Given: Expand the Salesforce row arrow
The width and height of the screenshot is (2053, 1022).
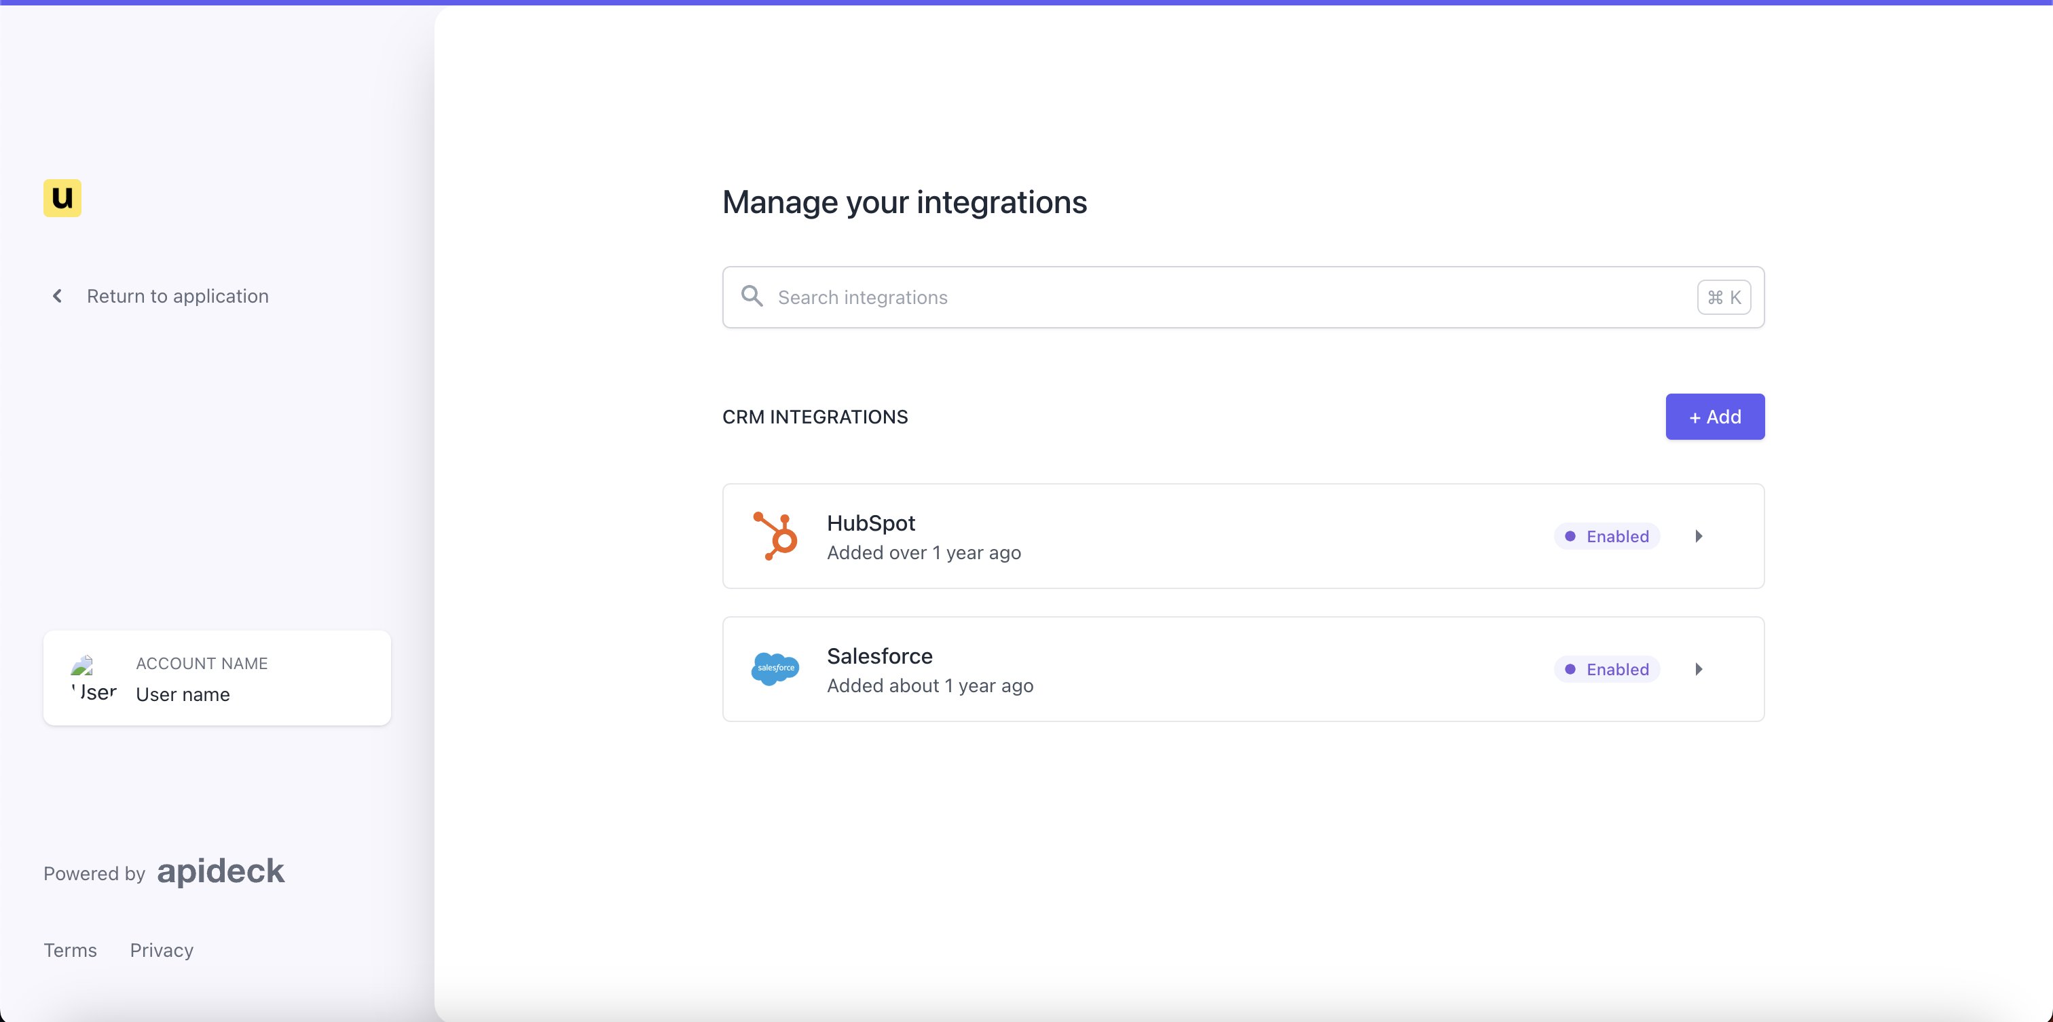Looking at the screenshot, I should (x=1699, y=669).
